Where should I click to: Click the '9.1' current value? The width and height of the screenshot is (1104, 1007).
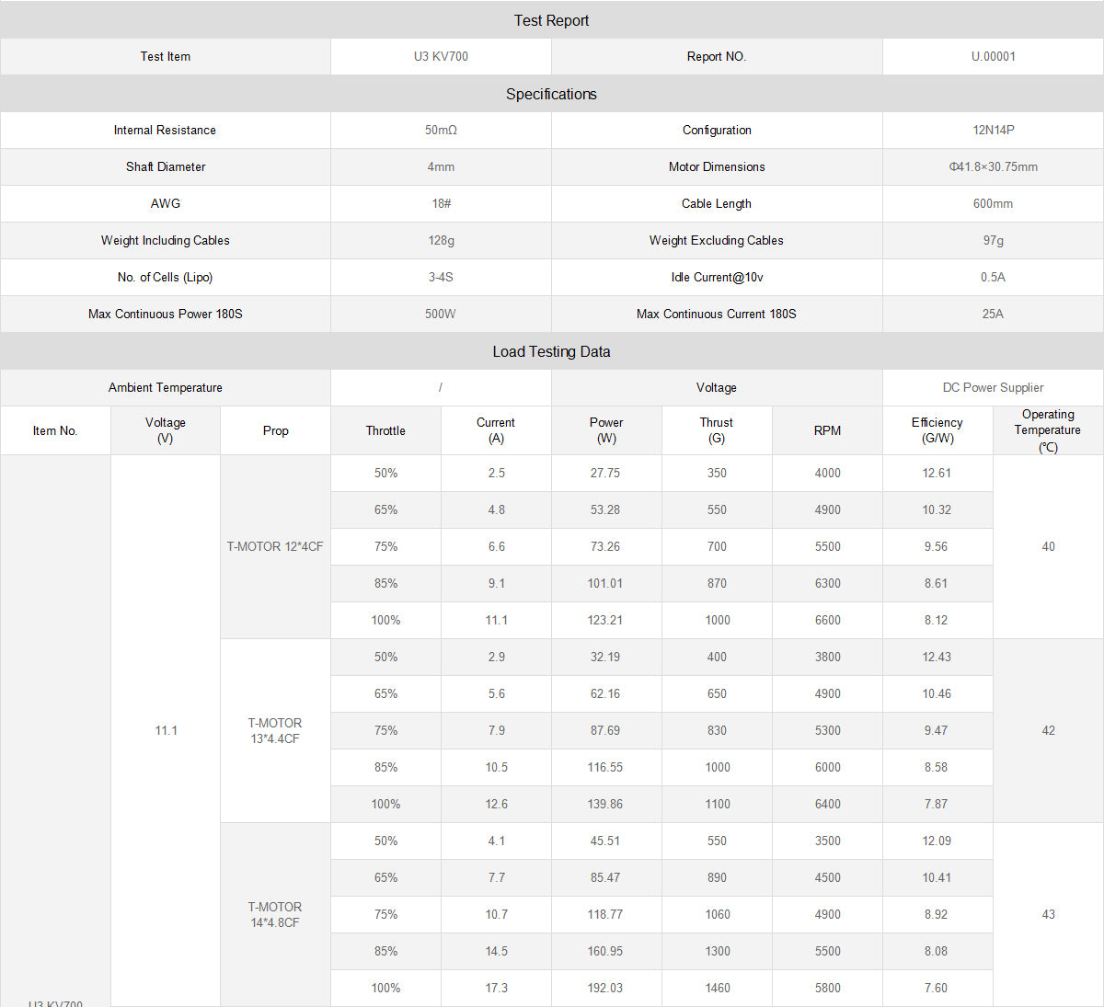tap(496, 583)
